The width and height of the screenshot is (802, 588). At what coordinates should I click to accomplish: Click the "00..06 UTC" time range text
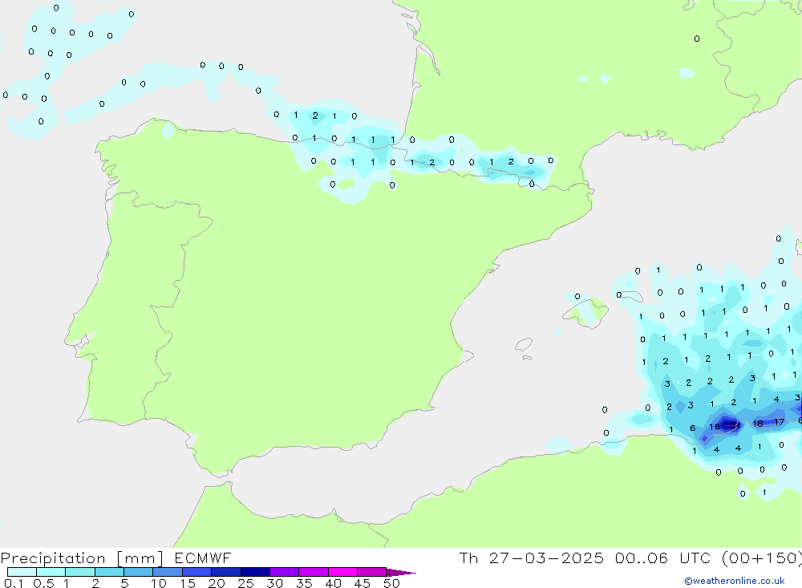tap(663, 558)
